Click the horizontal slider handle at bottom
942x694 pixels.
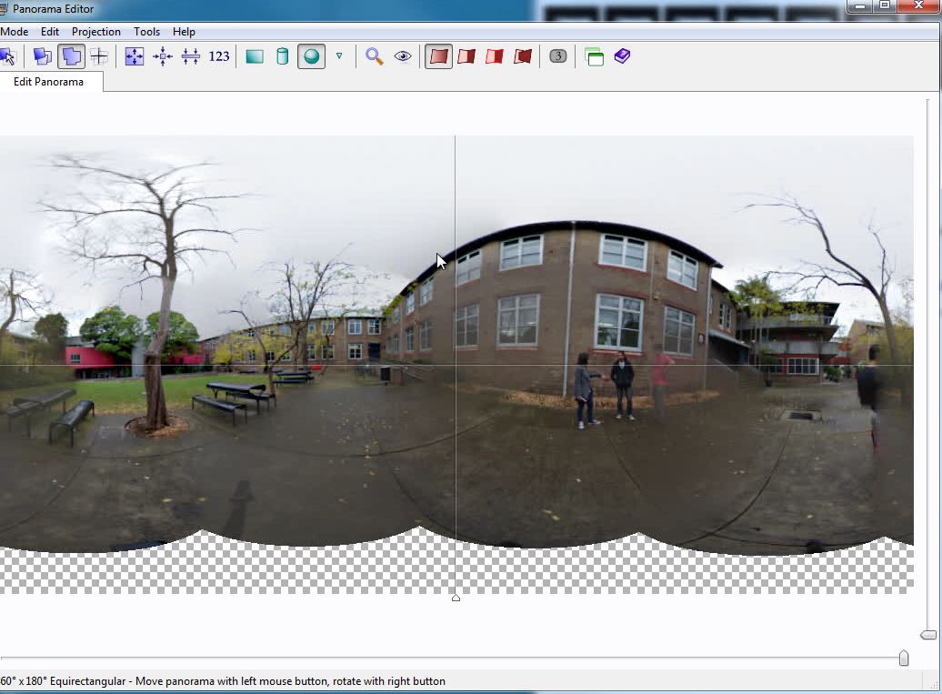pos(903,658)
